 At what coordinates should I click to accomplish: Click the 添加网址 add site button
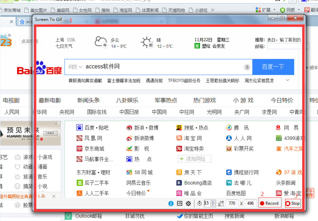click(x=194, y=159)
